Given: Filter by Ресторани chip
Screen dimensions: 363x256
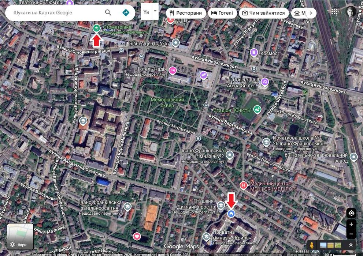Looking at the screenshot, I should (x=186, y=13).
